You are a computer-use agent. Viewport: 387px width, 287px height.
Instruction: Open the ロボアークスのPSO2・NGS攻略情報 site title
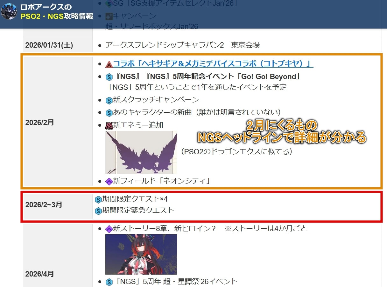57,12
